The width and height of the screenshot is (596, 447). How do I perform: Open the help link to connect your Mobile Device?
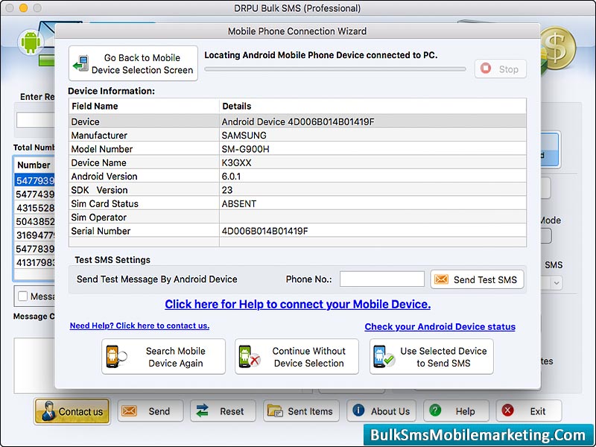pos(297,305)
